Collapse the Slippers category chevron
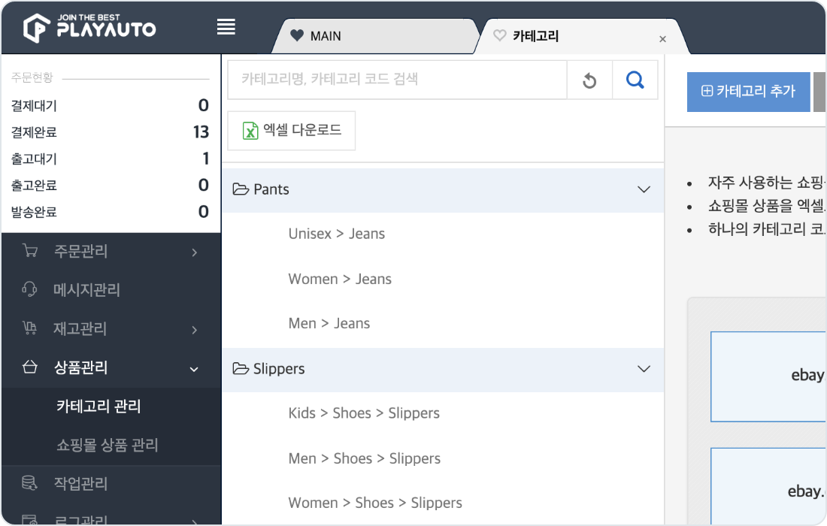 tap(644, 369)
